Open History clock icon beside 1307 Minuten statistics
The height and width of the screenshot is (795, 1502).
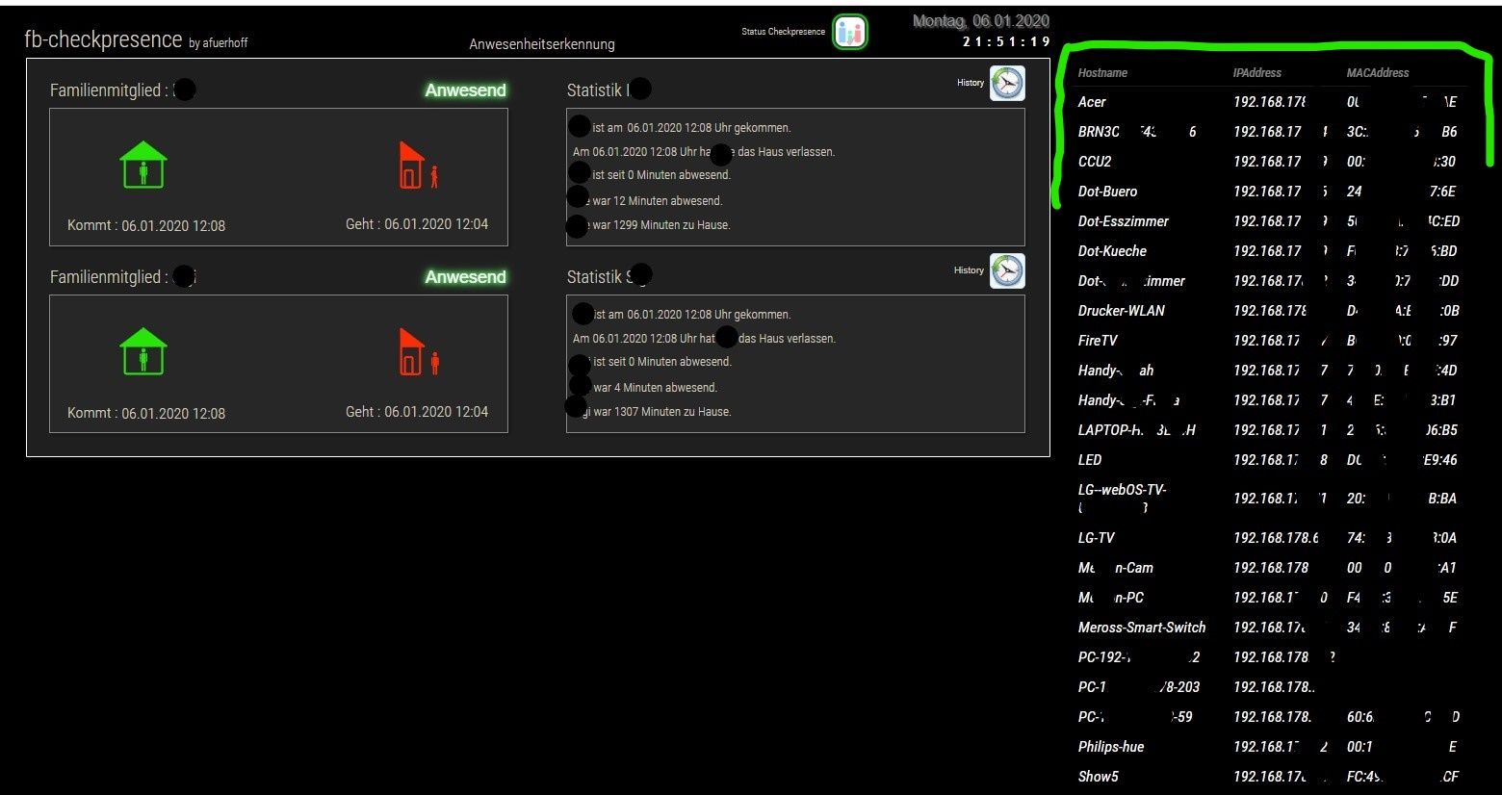(x=1007, y=271)
